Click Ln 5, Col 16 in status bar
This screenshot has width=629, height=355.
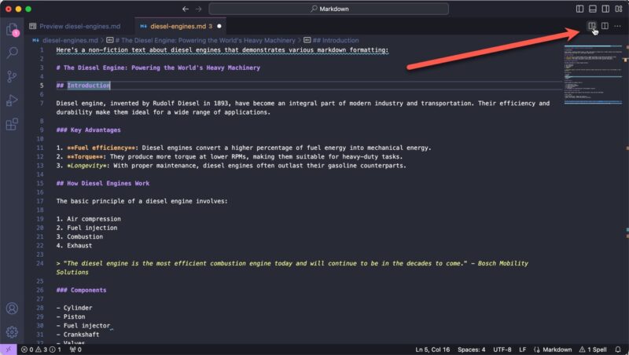coord(432,350)
